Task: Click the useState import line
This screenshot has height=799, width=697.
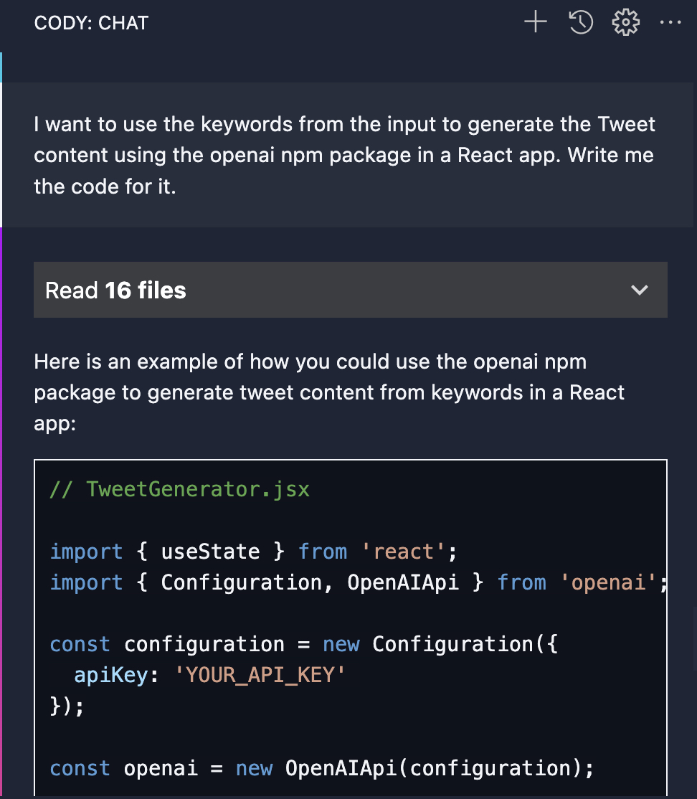Action: [253, 552]
